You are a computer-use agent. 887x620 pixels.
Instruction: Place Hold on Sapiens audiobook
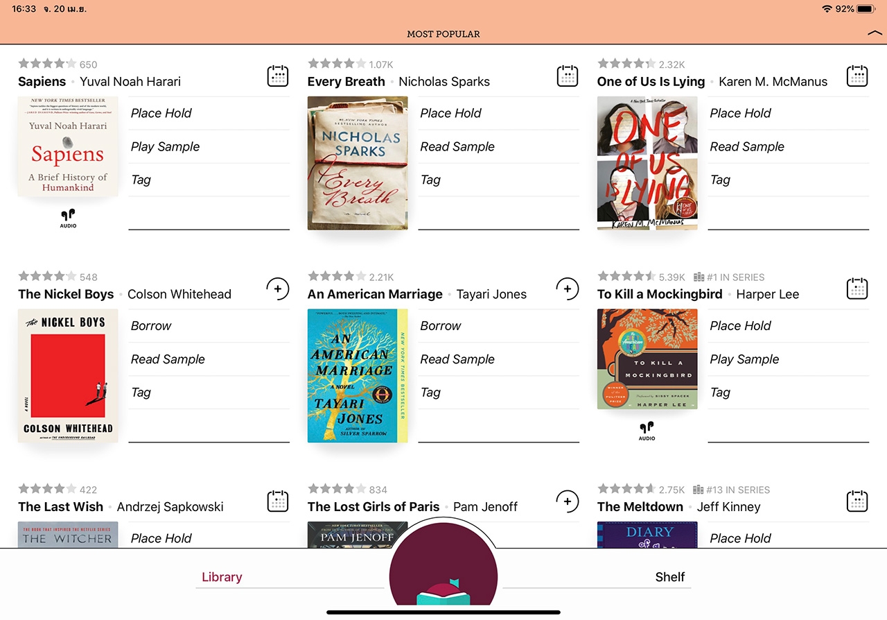coord(161,113)
